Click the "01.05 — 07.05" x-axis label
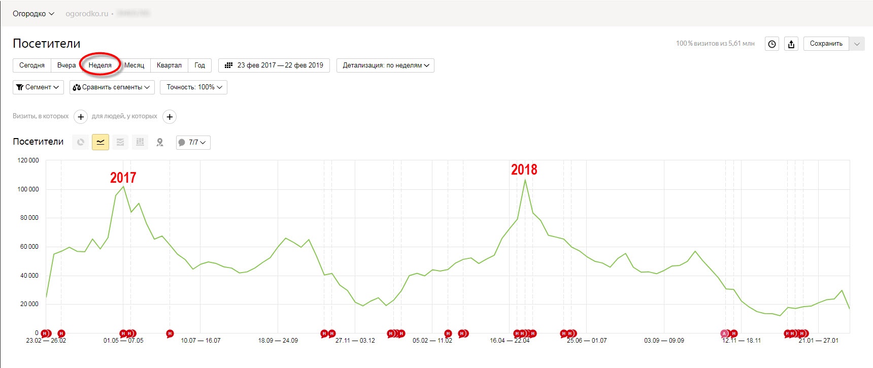 click(123, 341)
